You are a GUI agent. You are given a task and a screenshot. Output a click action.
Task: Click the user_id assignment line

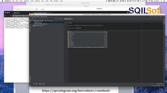tap(75, 28)
